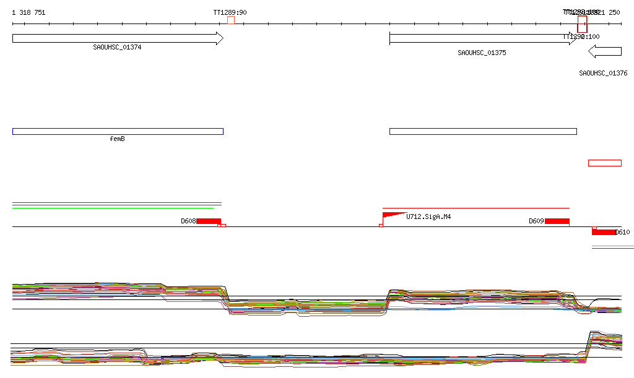The height and width of the screenshot is (378, 634).
Task: Click the green line below D610
Action: pos(613,246)
